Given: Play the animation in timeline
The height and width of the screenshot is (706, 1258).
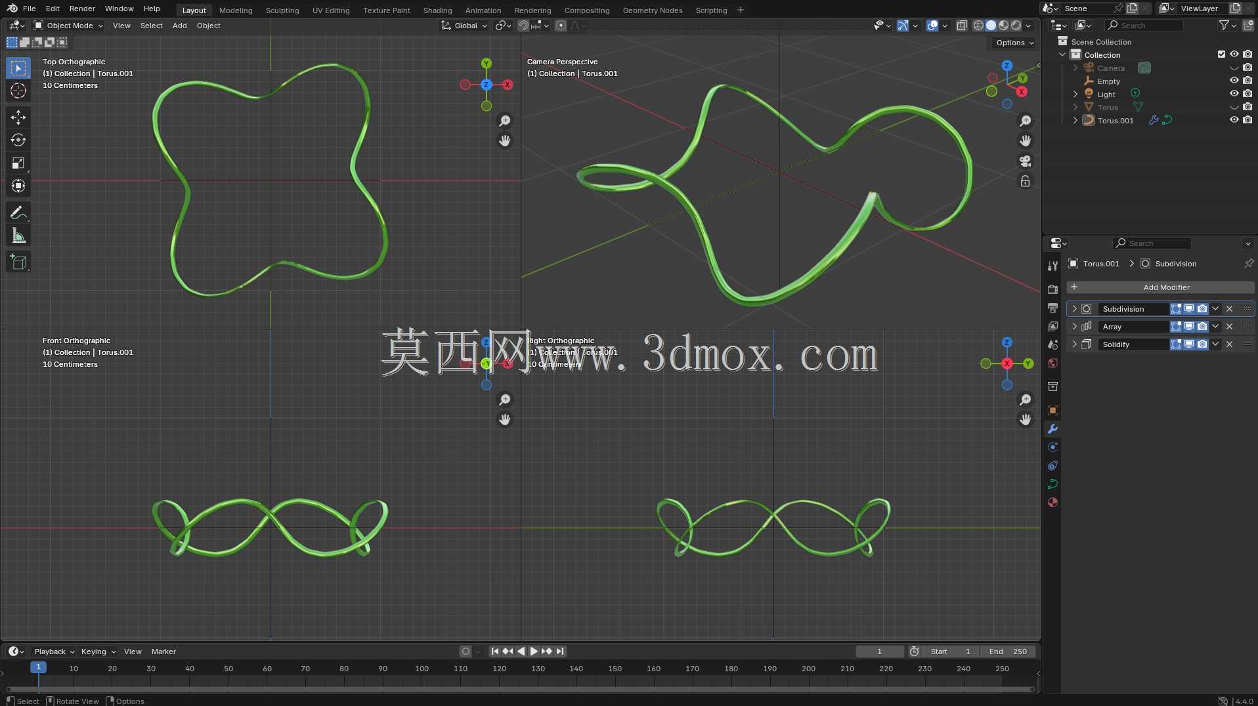Looking at the screenshot, I should tap(533, 652).
